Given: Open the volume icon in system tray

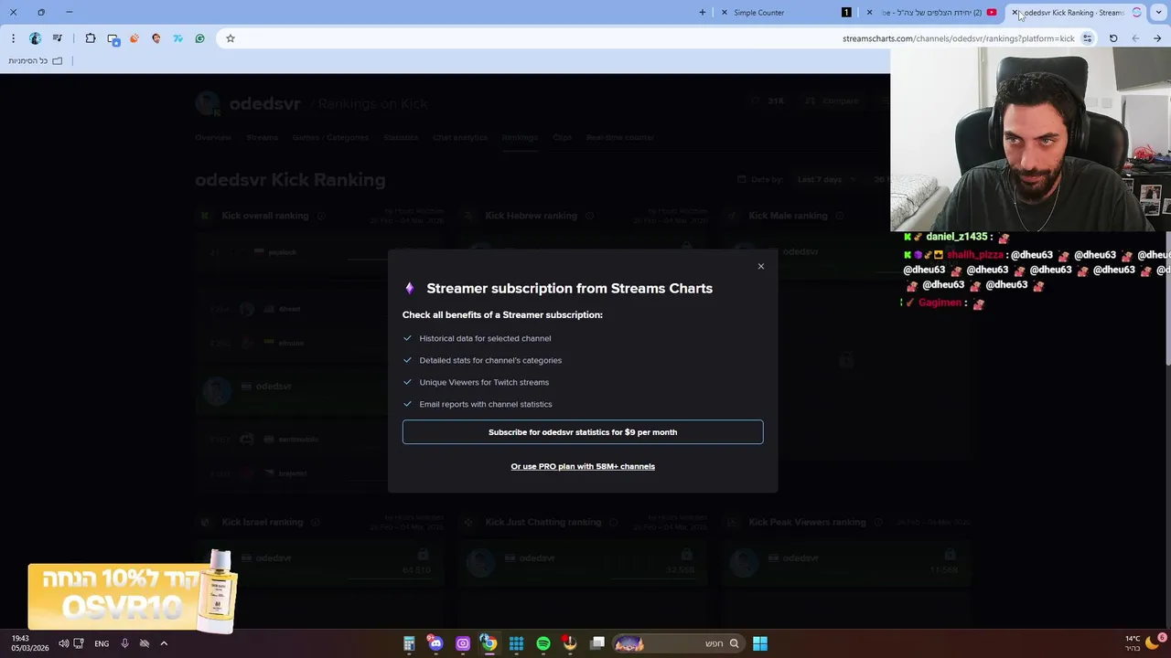Looking at the screenshot, I should tap(63, 643).
